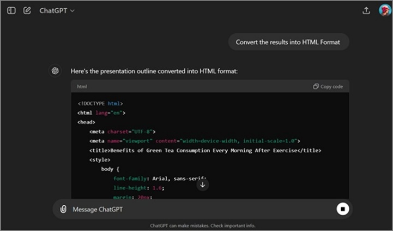Screen dimensions: 393x231
Task: Click the meta viewport line in code
Action: pyautogui.click(x=194, y=141)
